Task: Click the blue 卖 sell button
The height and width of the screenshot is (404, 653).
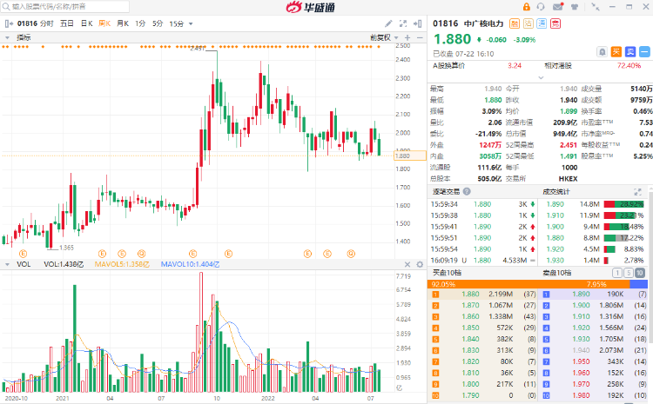Action: [x=630, y=52]
